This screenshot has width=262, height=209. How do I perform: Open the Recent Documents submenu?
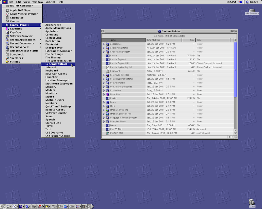tap(22, 43)
